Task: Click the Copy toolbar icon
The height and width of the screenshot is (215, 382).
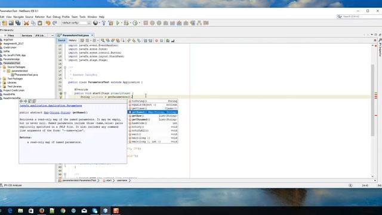Action: [33, 23]
